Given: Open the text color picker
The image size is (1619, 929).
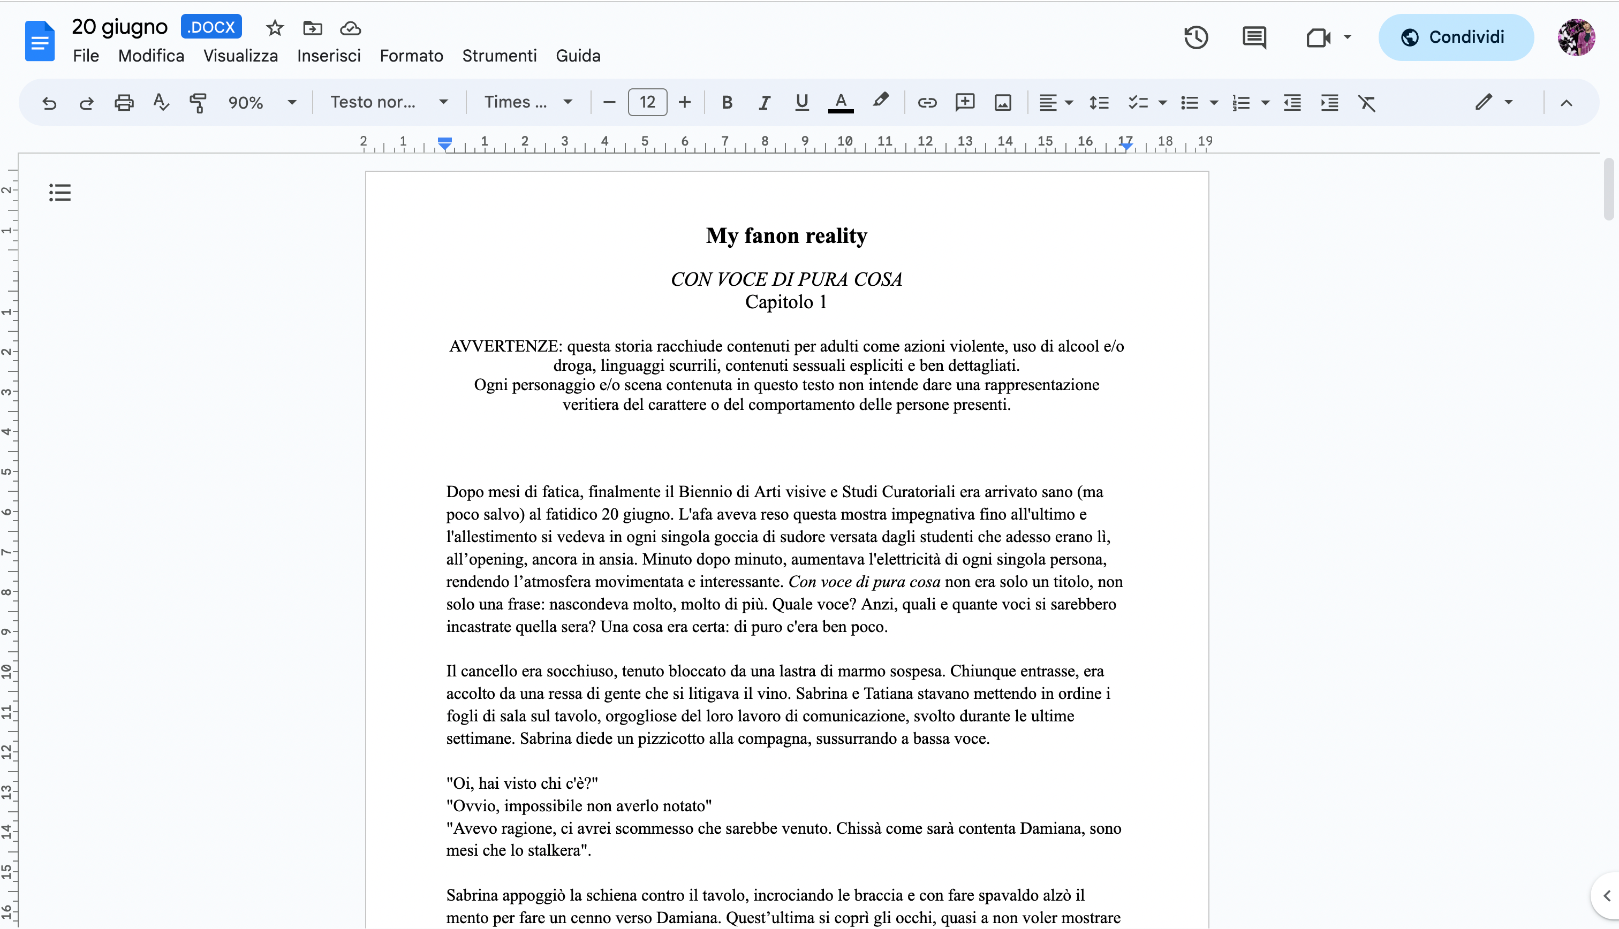Looking at the screenshot, I should 841,102.
